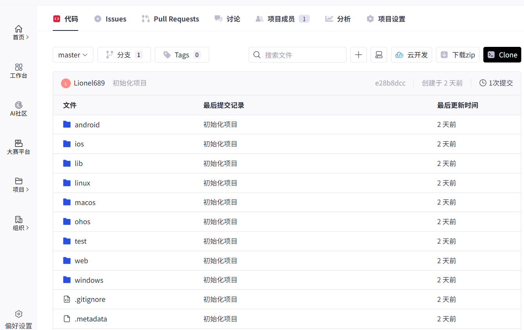Click 2 天前 time in lib row
Image resolution: width=524 pixels, height=330 pixels.
[x=447, y=163]
